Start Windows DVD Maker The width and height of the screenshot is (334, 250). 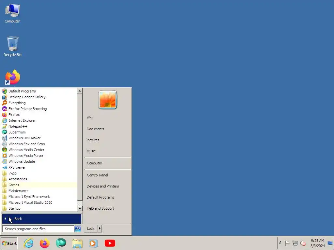(x=39, y=138)
